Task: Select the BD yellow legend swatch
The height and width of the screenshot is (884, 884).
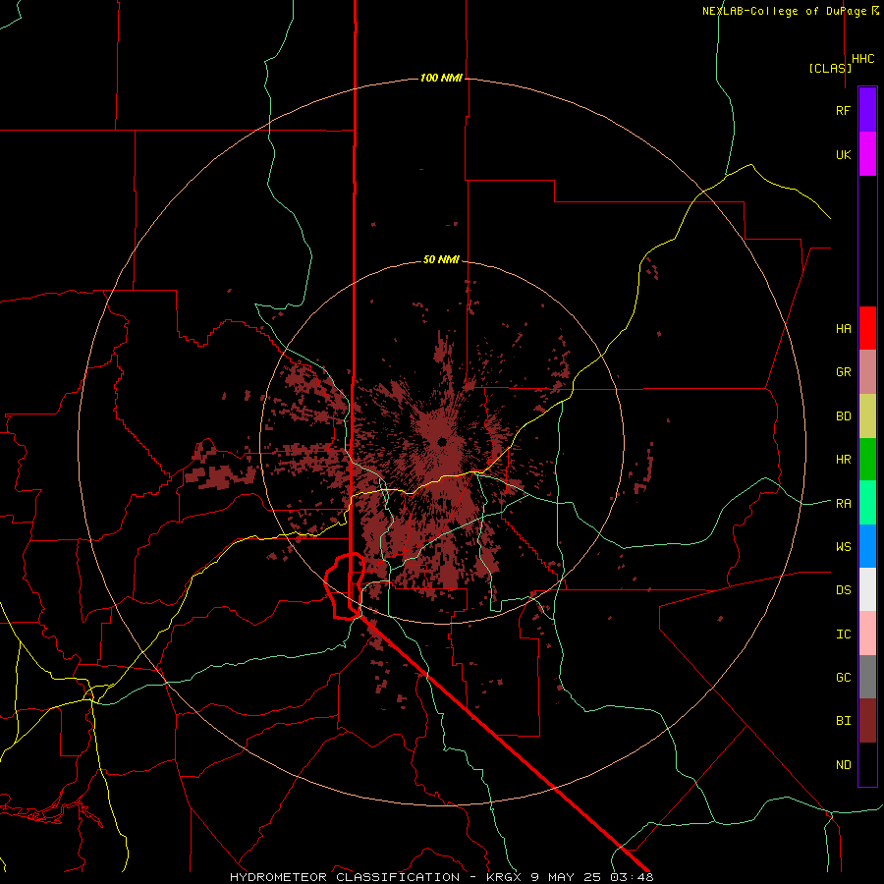Action: pyautogui.click(x=867, y=416)
